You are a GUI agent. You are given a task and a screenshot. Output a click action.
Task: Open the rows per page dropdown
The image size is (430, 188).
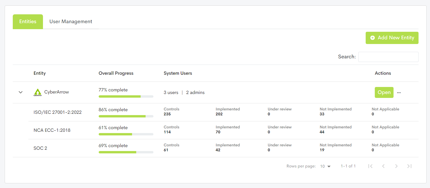[325, 166]
